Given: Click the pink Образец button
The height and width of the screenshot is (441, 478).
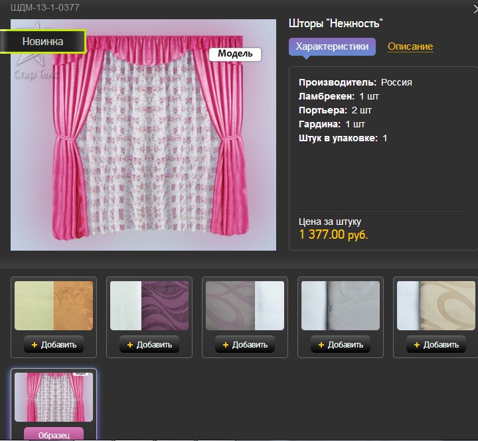Looking at the screenshot, I should pos(54,434).
